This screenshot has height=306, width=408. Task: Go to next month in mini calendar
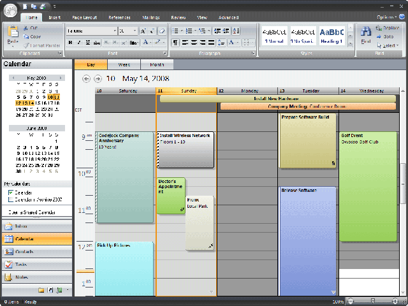(x=61, y=78)
